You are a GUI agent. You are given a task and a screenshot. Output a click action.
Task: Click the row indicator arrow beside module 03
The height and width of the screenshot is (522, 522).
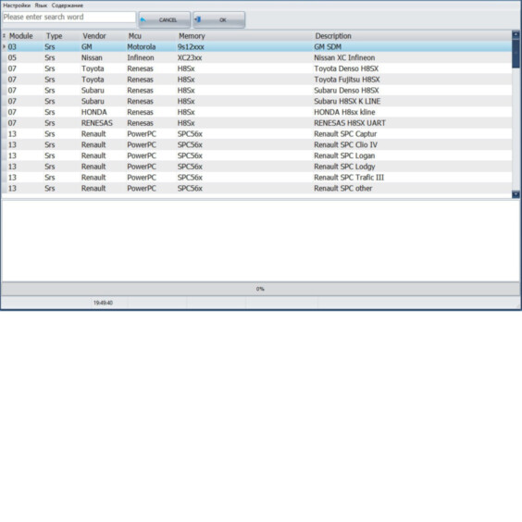click(4, 46)
